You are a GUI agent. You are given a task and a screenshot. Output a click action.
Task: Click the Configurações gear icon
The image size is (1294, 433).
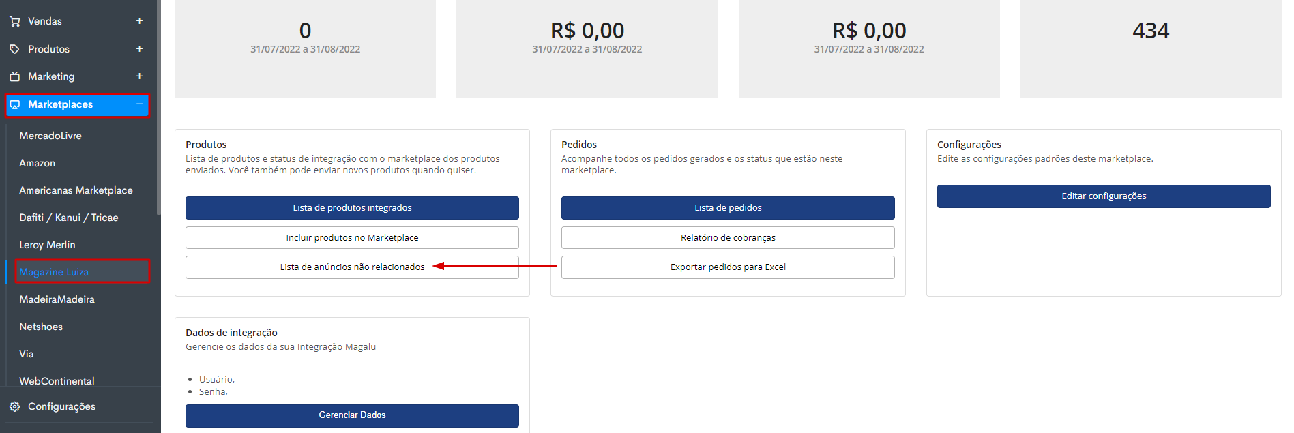pos(15,406)
